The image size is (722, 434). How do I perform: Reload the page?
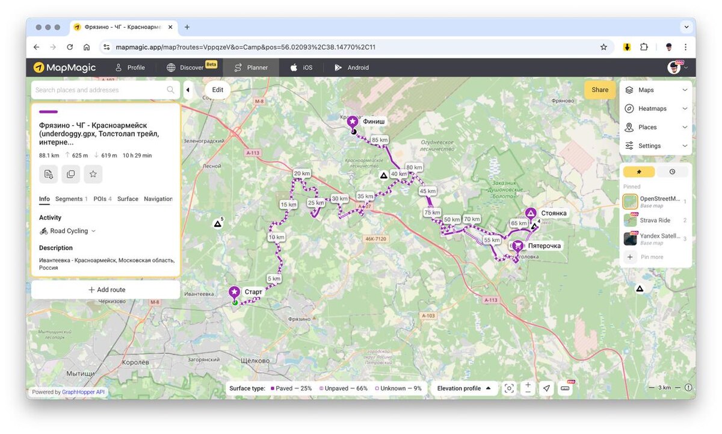(x=70, y=47)
